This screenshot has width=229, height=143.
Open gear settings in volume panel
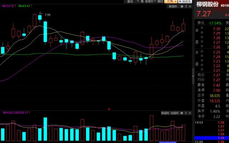[182, 113]
